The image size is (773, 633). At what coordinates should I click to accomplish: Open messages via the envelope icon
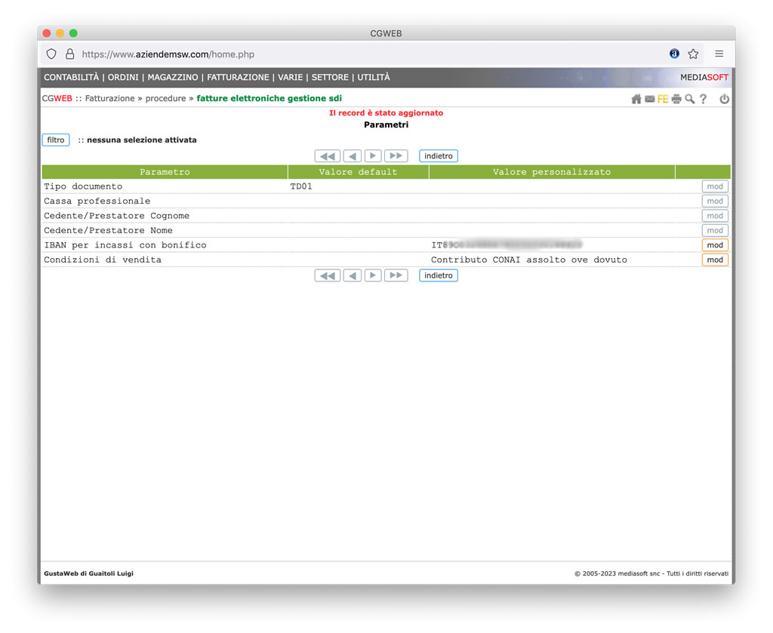[649, 99]
